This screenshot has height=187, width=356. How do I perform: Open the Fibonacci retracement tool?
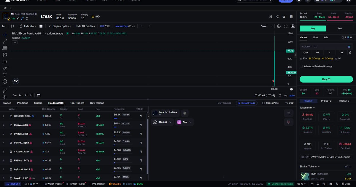[5, 48]
